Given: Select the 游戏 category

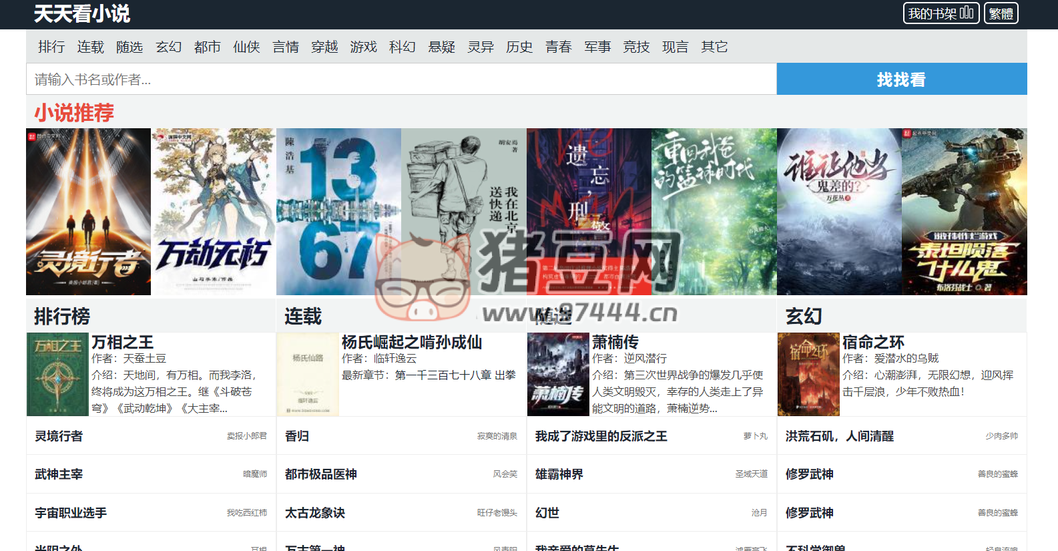Looking at the screenshot, I should point(364,47).
